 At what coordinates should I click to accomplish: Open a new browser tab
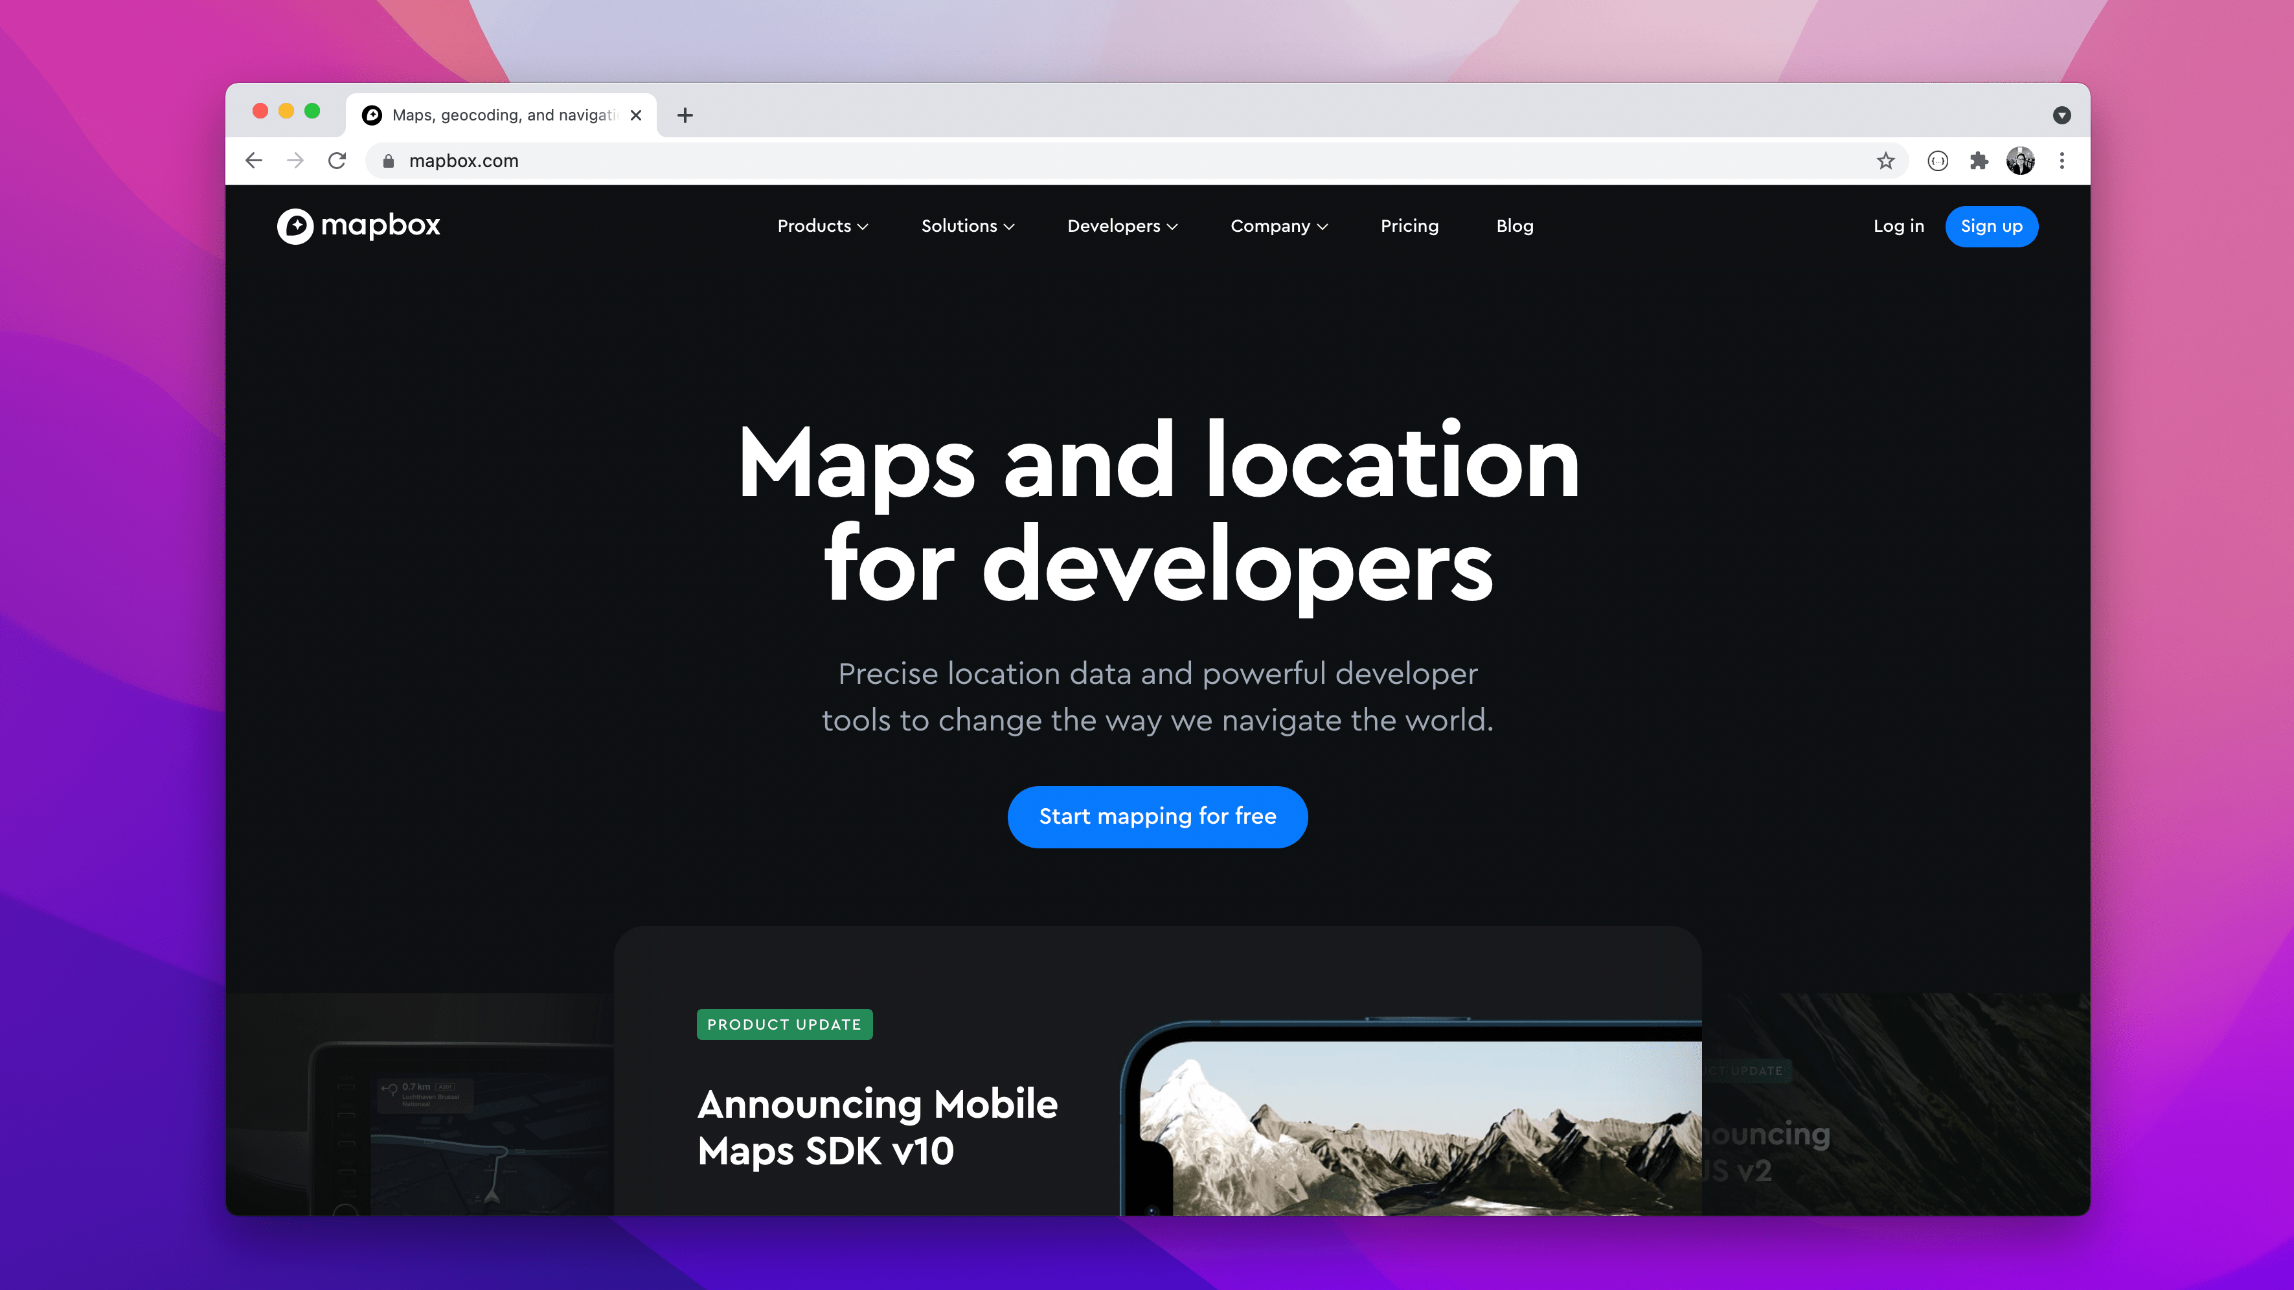click(x=685, y=115)
